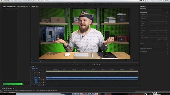Step back one frame
This screenshot has height=95, width=170.
pos(83,64)
